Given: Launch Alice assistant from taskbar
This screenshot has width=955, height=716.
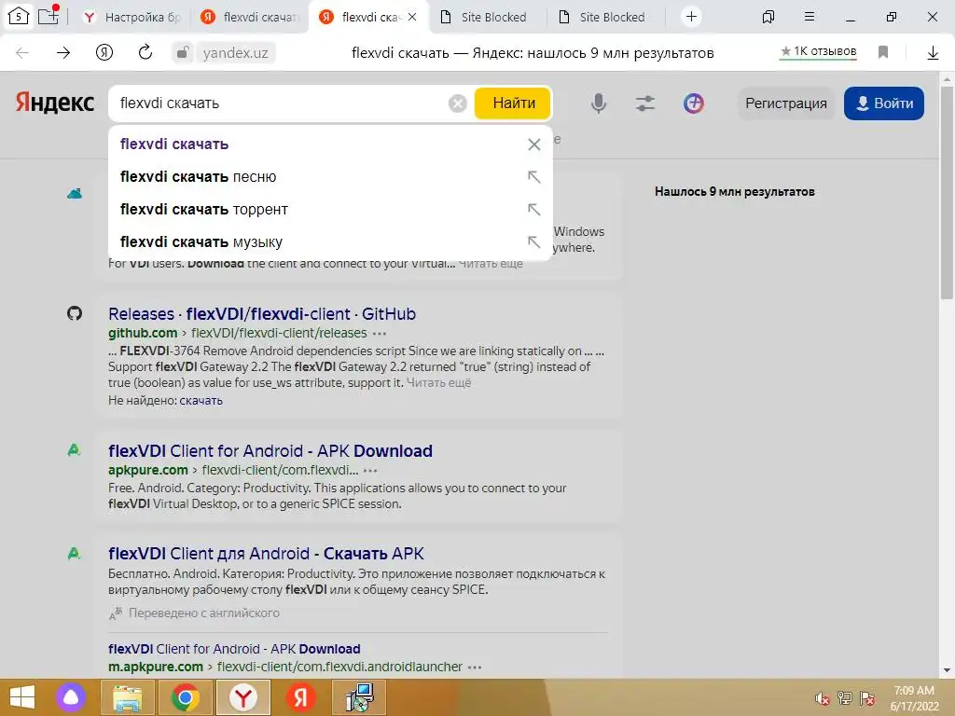Looking at the screenshot, I should (71, 697).
